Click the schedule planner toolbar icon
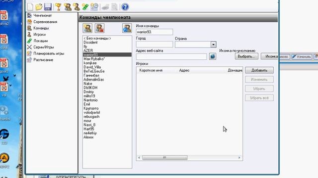Image resolution: width=318 pixels, height=178 pixels. coord(94,7)
